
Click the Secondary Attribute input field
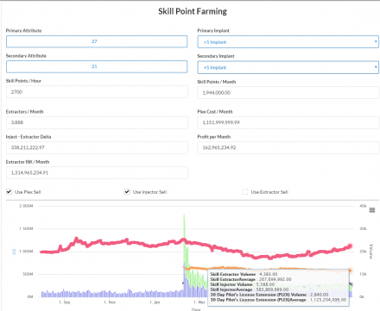[97, 66]
